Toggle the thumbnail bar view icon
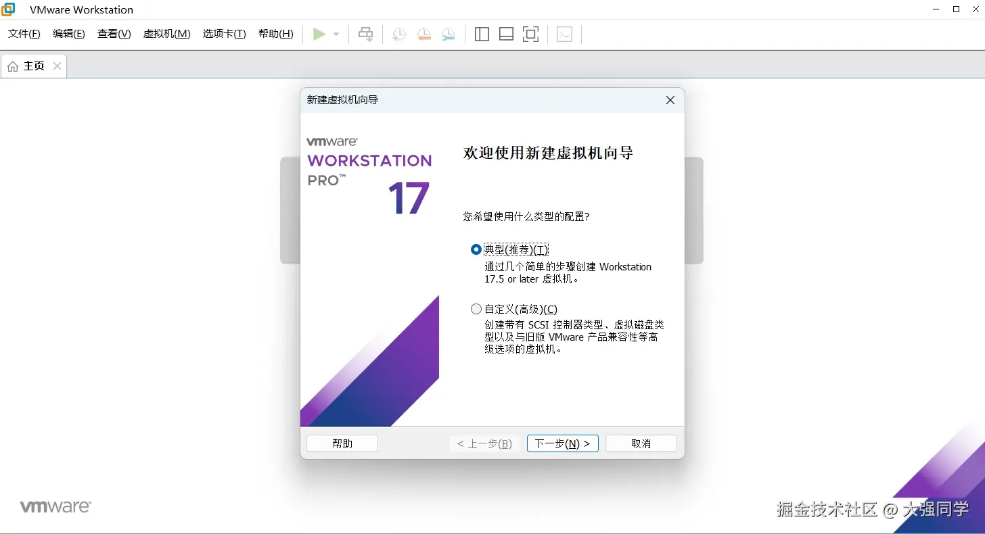This screenshot has height=534, width=985. click(x=506, y=34)
